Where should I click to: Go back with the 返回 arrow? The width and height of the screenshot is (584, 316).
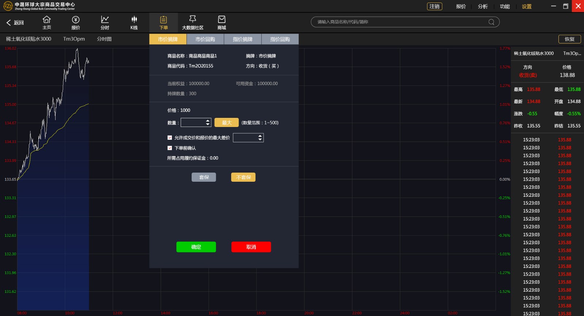[15, 23]
